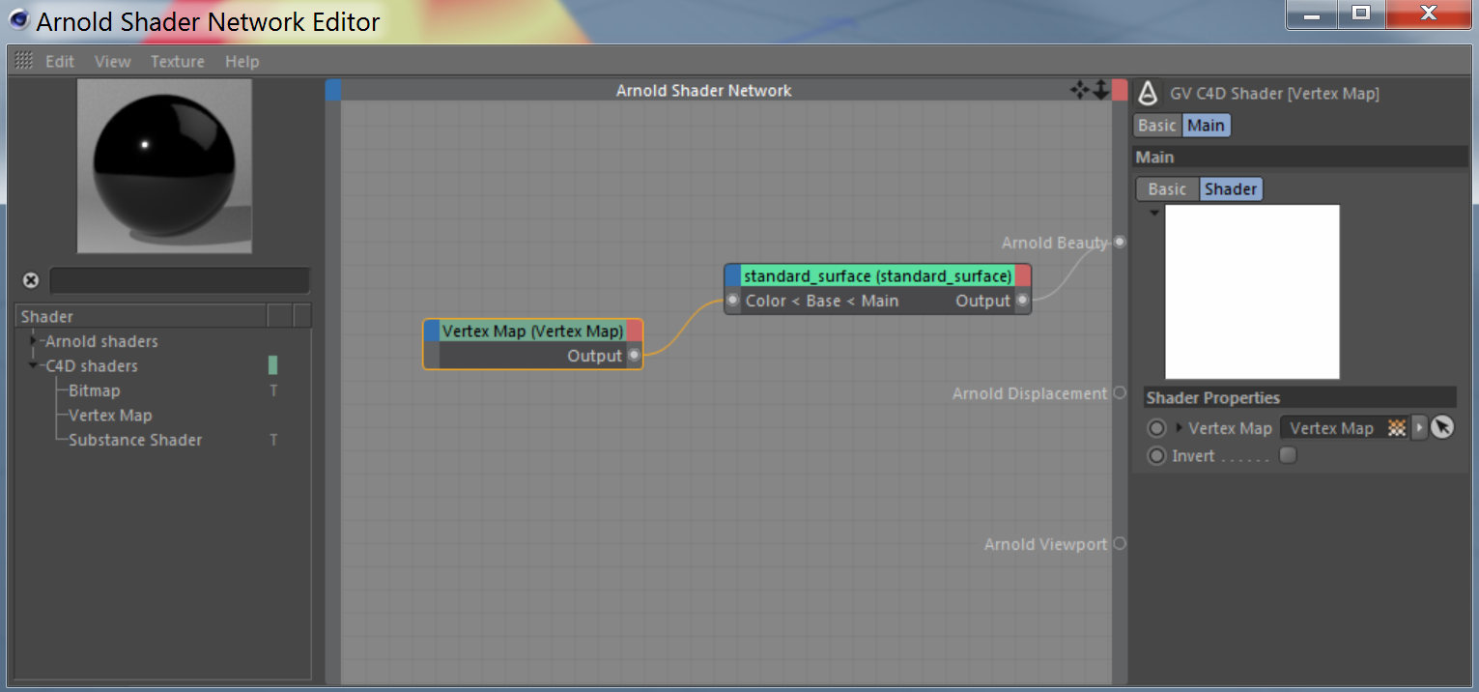1479x692 pixels.
Task: Switch to top-level Main tab
Action: coord(1206,126)
